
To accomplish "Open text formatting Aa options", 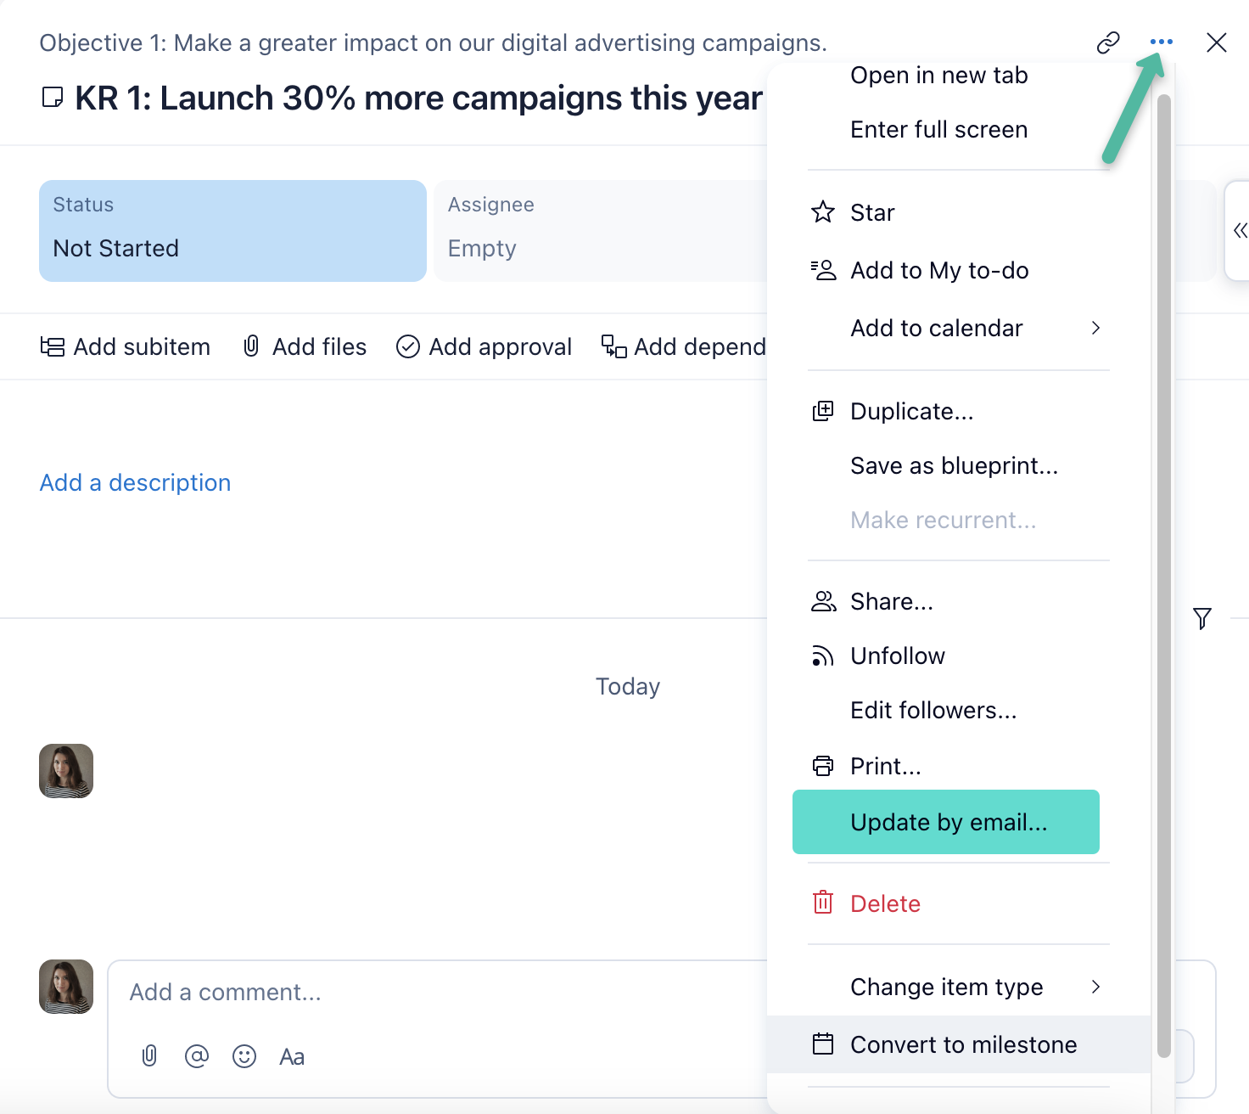I will 292,1056.
